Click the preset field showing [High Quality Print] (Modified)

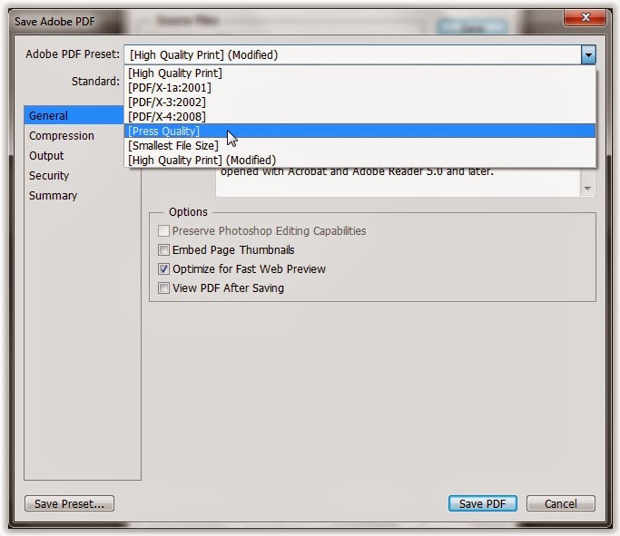[x=353, y=54]
